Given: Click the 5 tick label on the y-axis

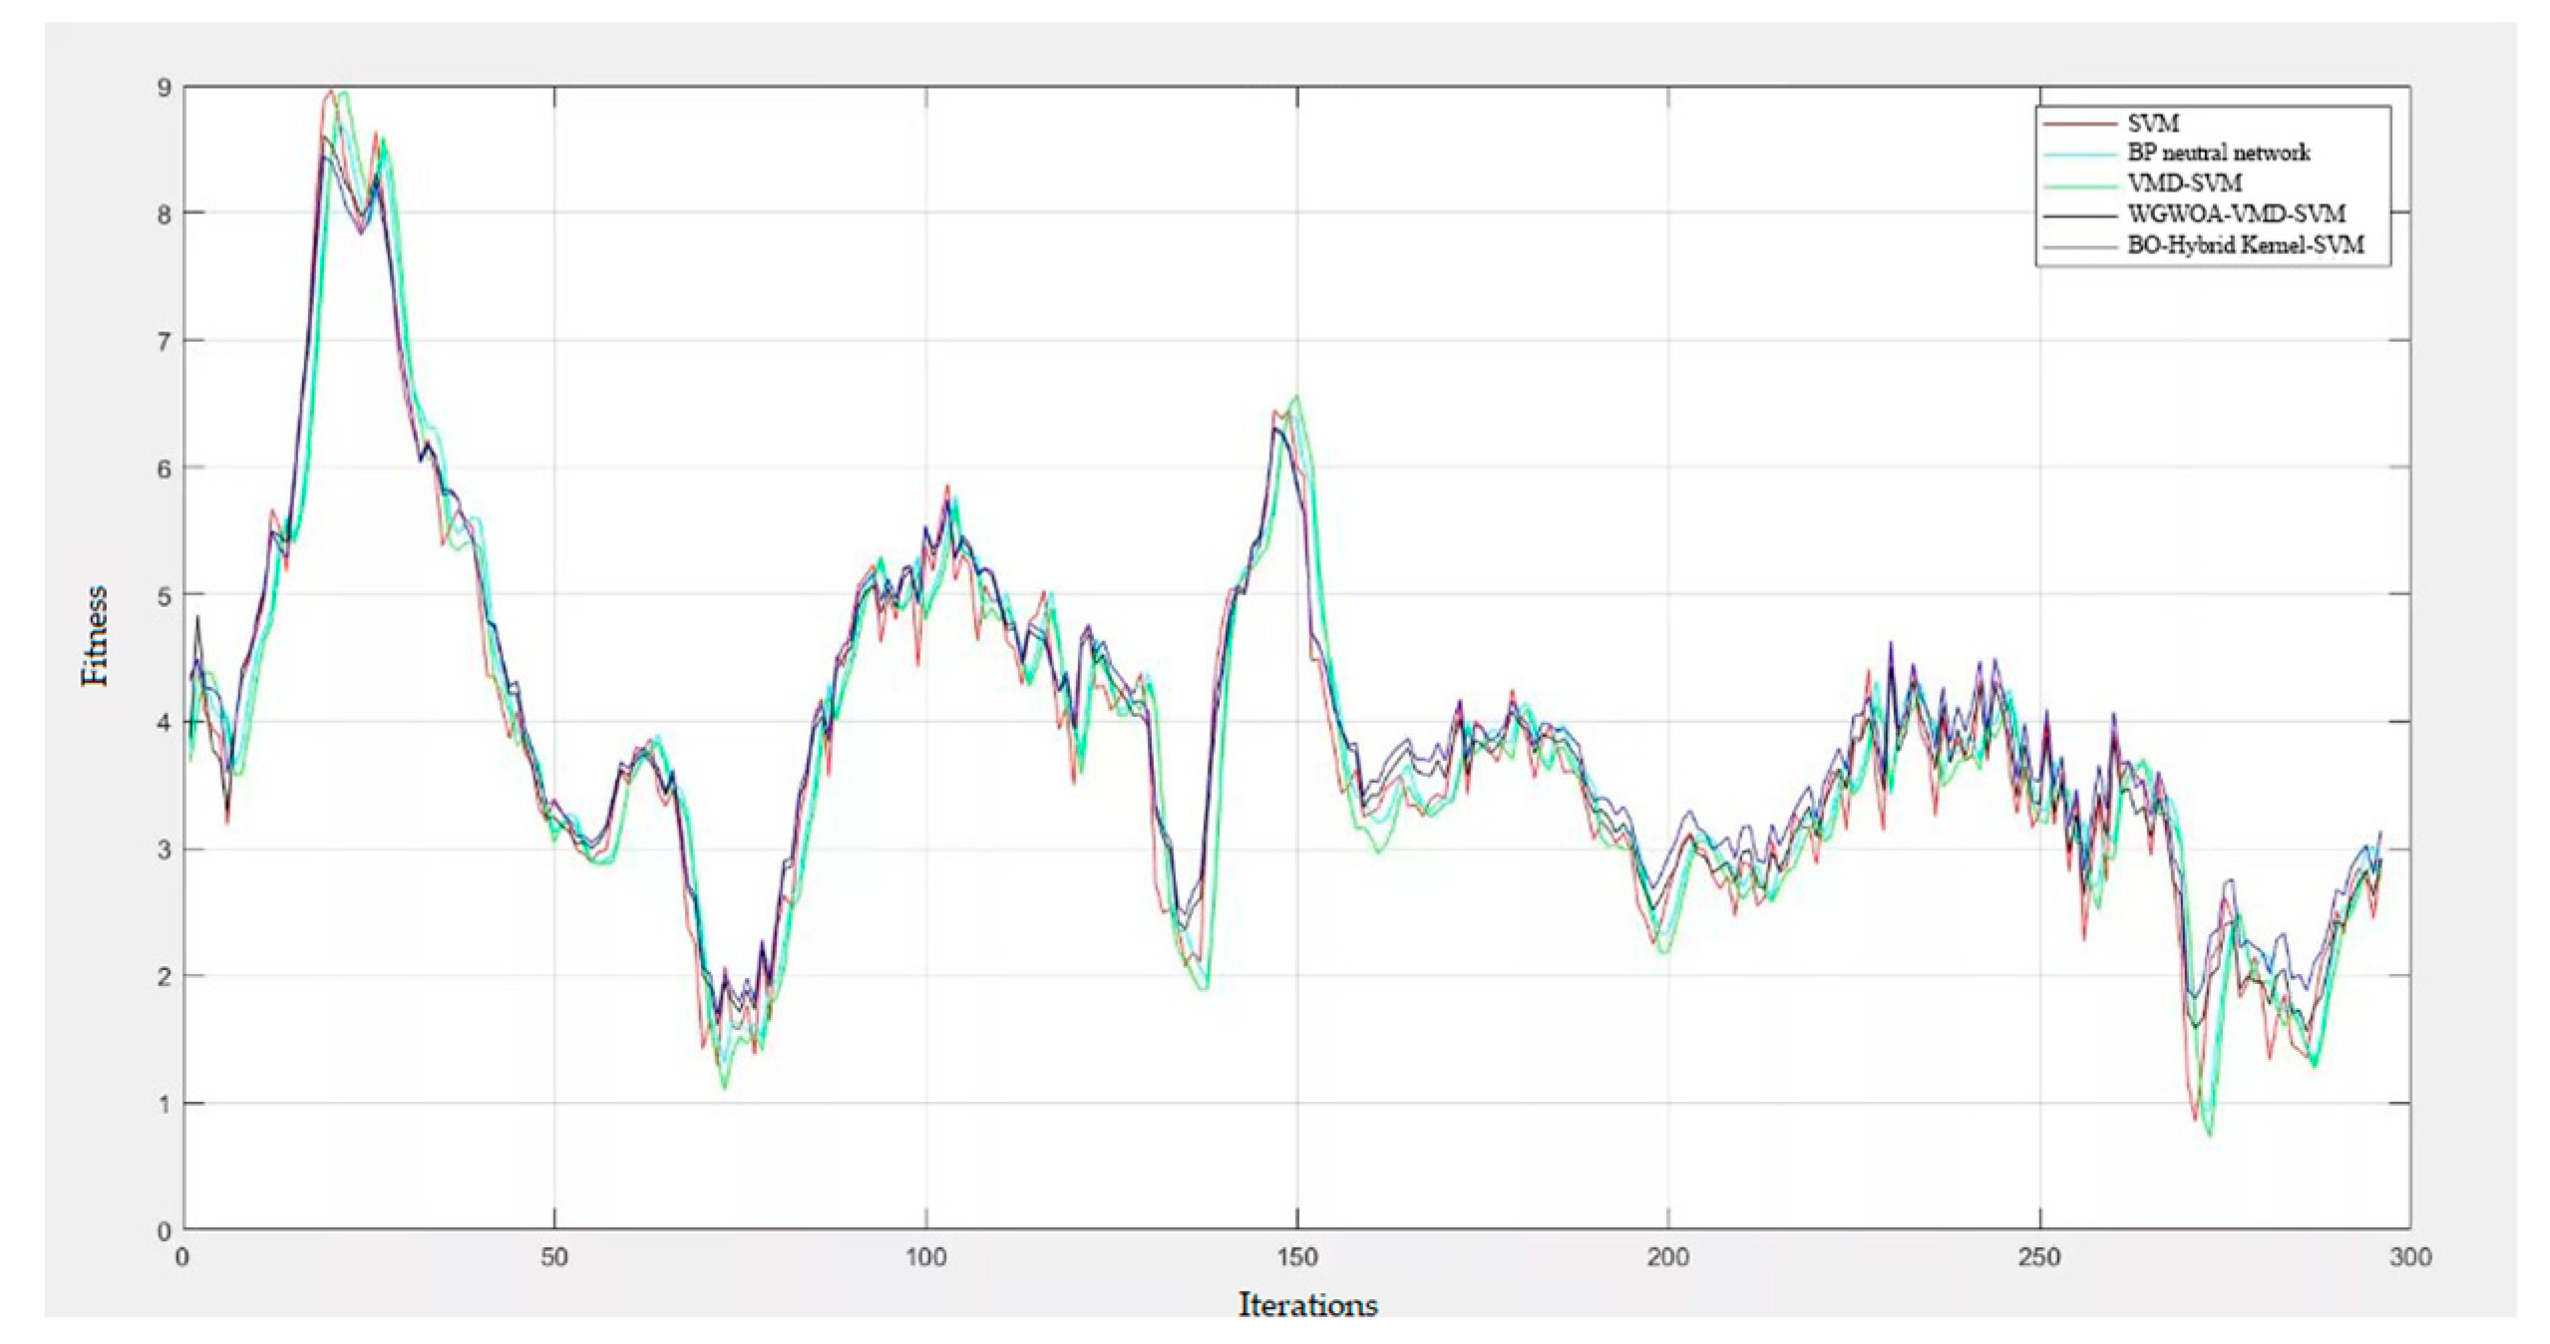Looking at the screenshot, I should pyautogui.click(x=165, y=597).
